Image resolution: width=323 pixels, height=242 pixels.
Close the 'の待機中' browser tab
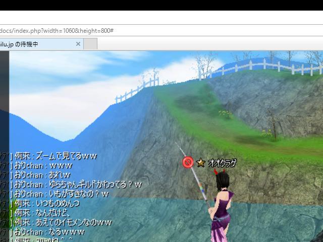click(78, 44)
